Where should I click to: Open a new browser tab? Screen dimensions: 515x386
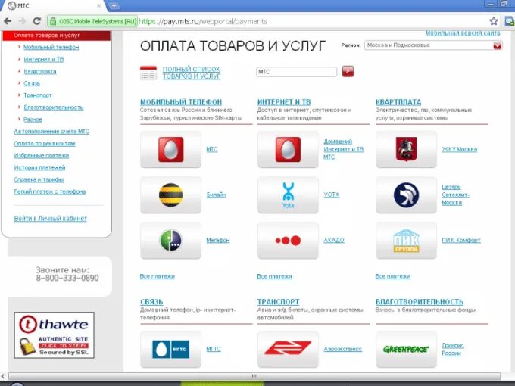coord(114,5)
